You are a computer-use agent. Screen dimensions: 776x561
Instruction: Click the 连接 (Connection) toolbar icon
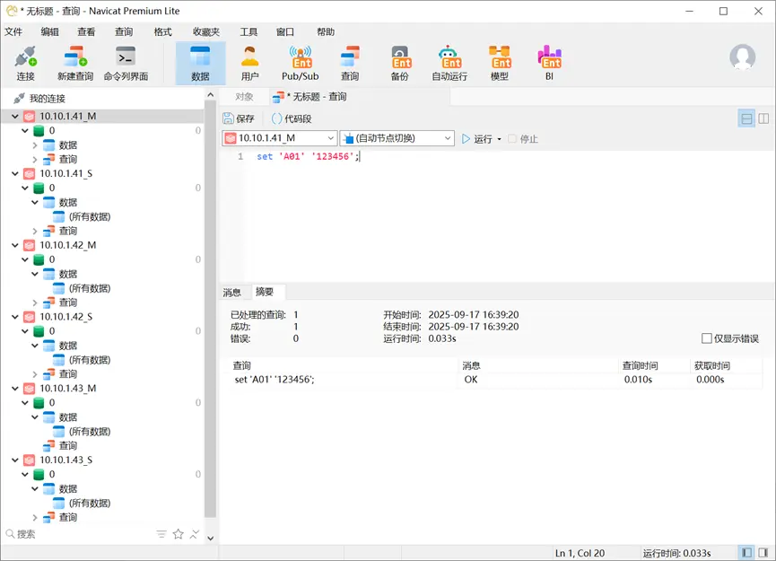24,63
